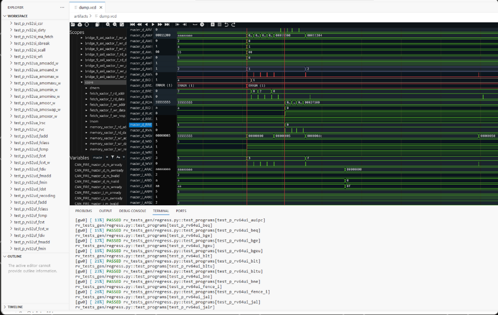498x315 pixels.
Task: Click the dump.vcd breadcrumb
Action: [x=108, y=16]
